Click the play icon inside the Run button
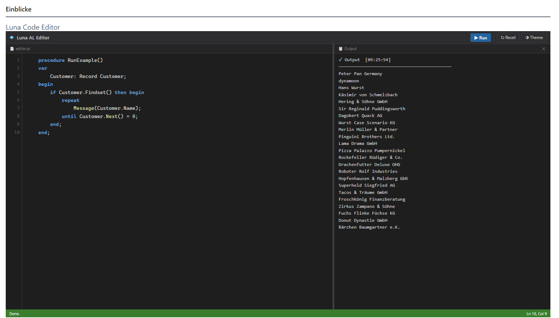This screenshot has height=318, width=559. (476, 38)
